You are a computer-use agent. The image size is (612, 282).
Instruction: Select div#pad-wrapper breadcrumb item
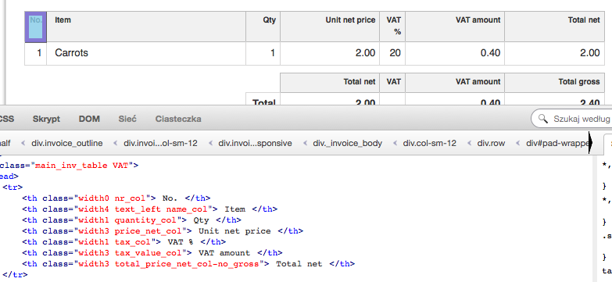[x=557, y=143]
